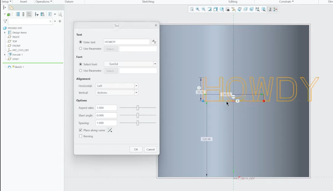Open the Vertical alignment dropdown
The width and height of the screenshot is (333, 191).
136,93
